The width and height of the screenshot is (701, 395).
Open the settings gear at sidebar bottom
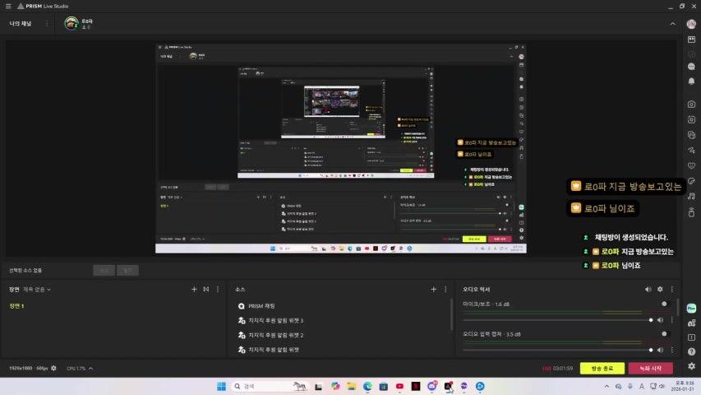click(691, 366)
